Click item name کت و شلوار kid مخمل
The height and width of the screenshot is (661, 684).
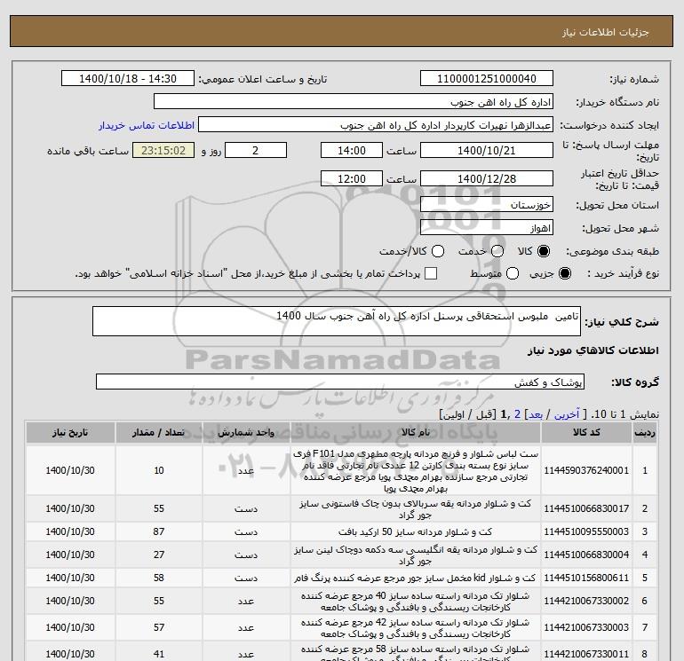pos(415,578)
